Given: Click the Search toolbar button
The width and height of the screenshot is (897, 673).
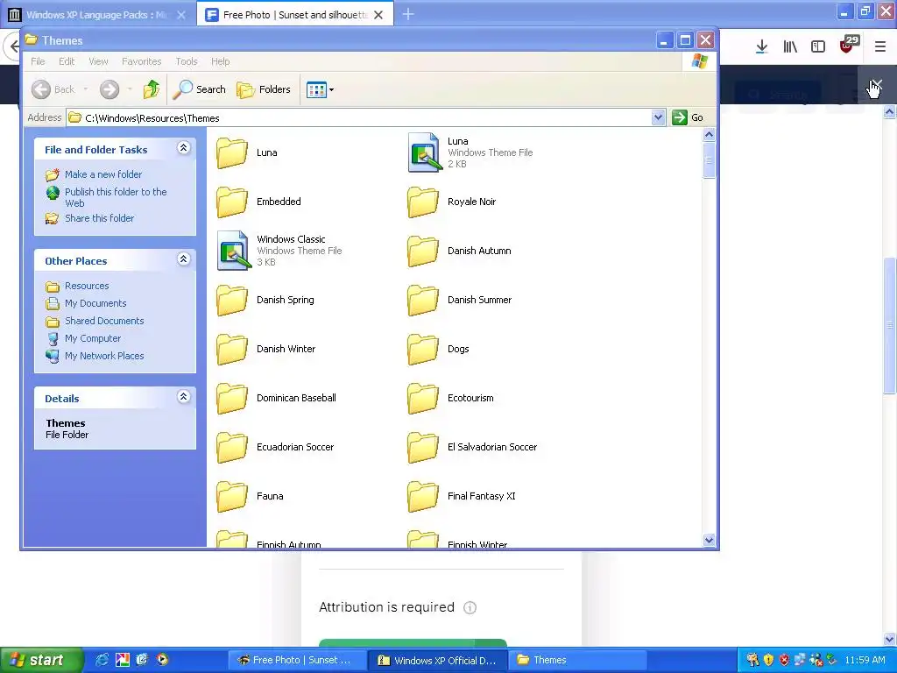Looking at the screenshot, I should [x=199, y=89].
